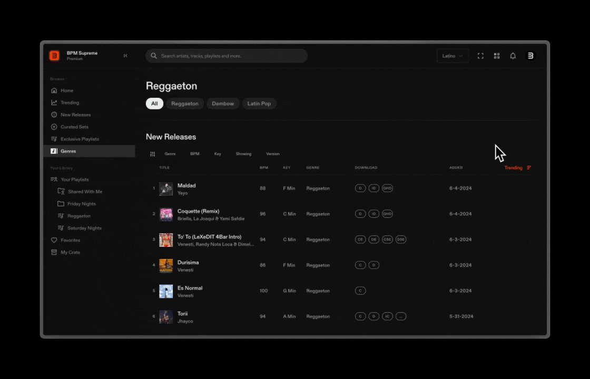
Task: Click the Maldad album thumbnail
Action: coord(166,189)
